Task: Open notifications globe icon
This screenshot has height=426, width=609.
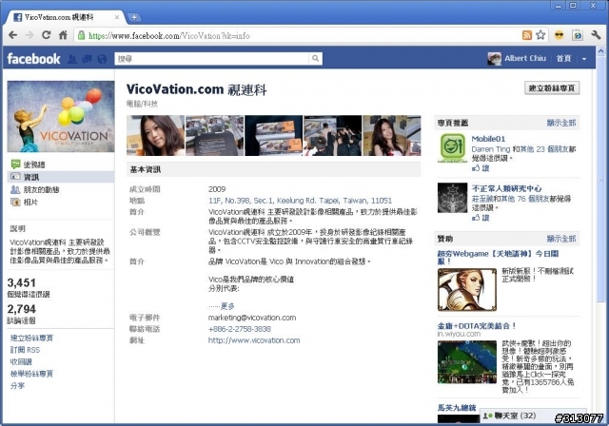Action: pos(102,59)
